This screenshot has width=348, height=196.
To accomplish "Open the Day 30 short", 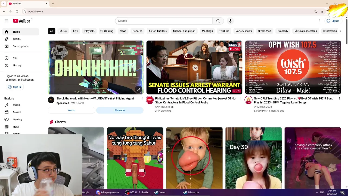I will click(253, 158).
